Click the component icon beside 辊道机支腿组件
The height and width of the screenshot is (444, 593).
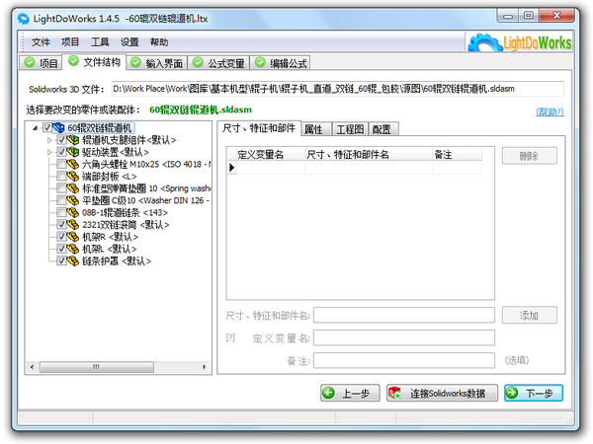[73, 140]
